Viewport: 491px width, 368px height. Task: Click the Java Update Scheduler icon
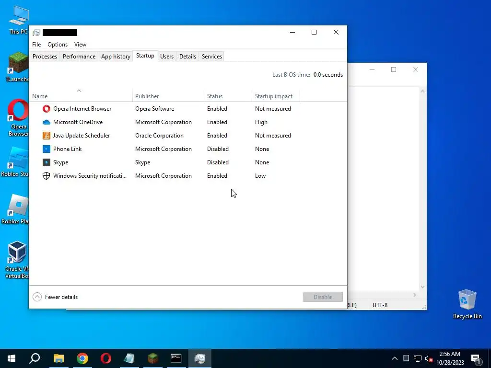(x=47, y=136)
